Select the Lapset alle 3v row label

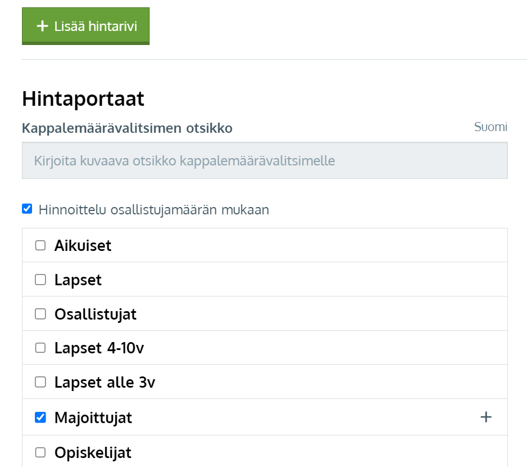[x=105, y=382]
